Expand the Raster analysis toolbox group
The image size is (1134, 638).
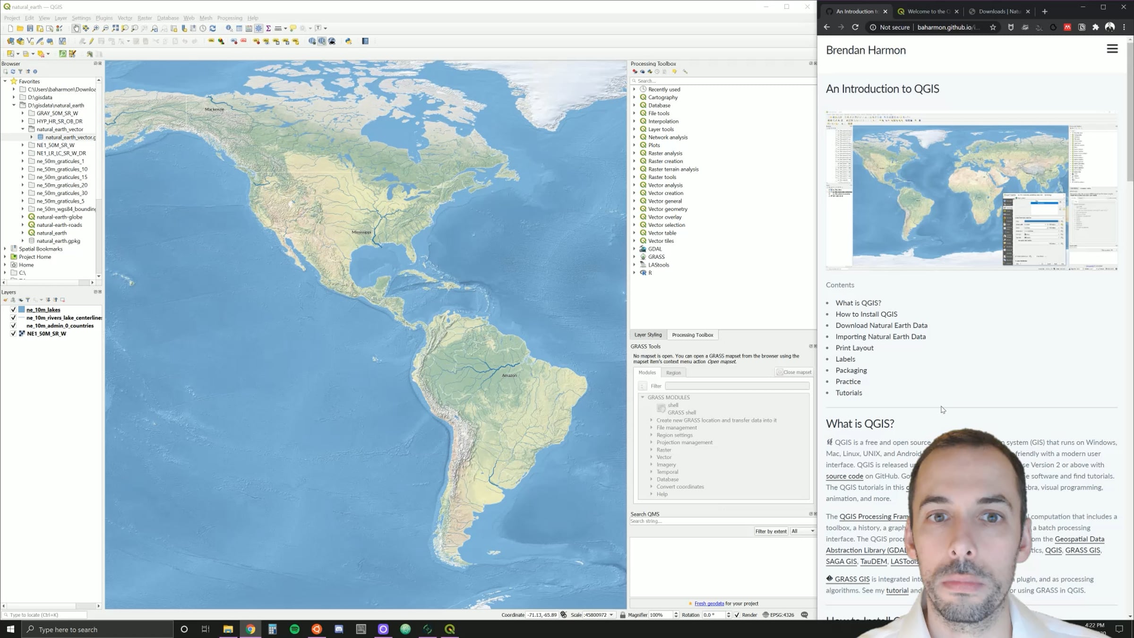point(635,153)
